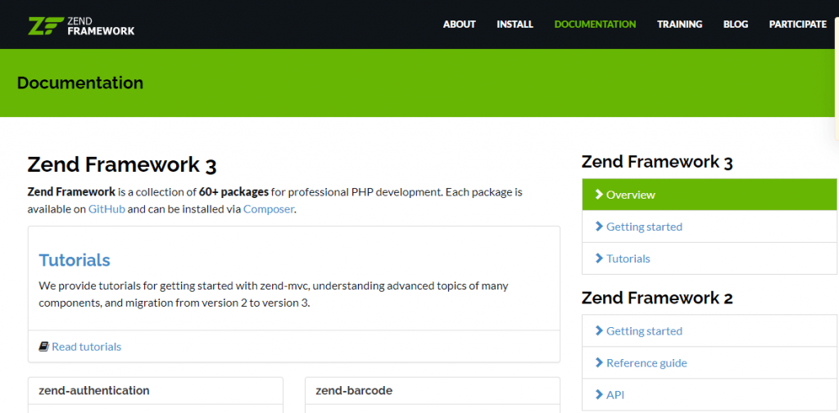Click chevron icon next to Reference guide
The height and width of the screenshot is (413, 839).
click(x=599, y=363)
